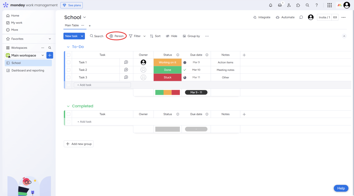This screenshot has height=196, width=354.
Task: Open the apps marketplace puzzle icon
Action: click(298, 5)
